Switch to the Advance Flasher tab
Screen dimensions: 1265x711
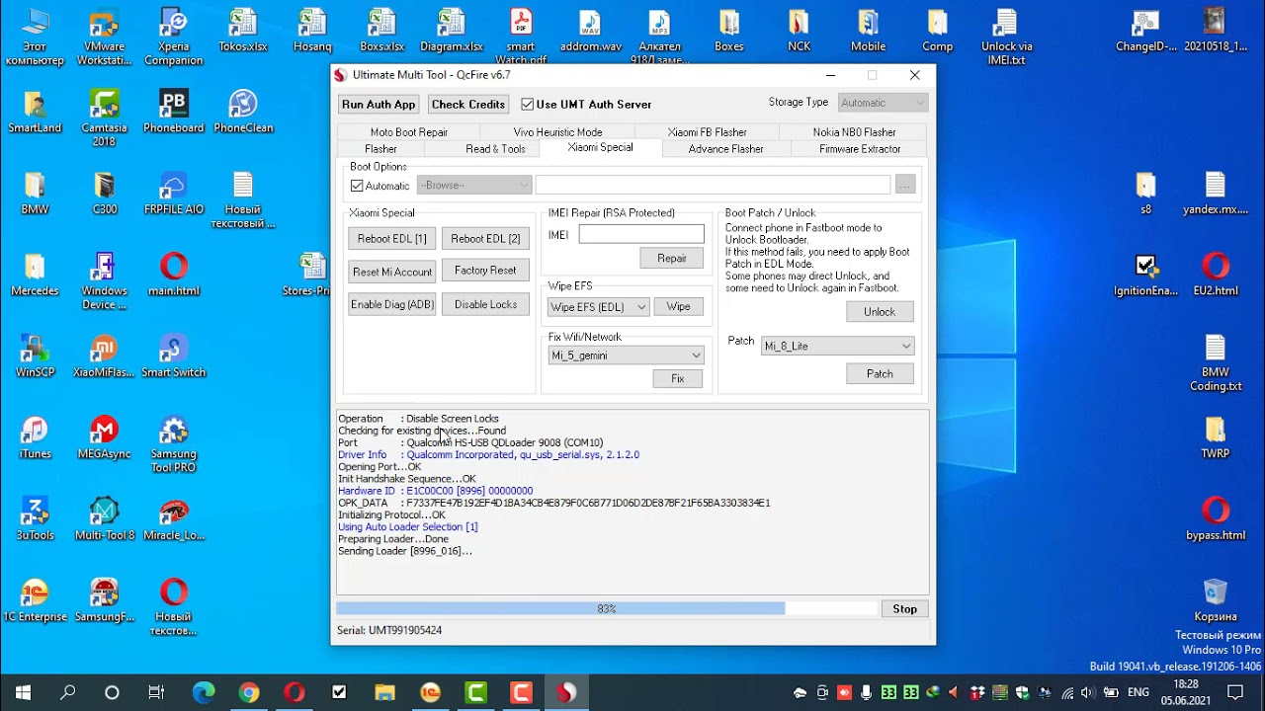[x=726, y=149]
